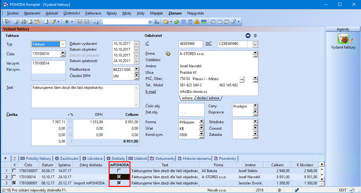361x193 pixels.
Task: Switch to the Položky faktury tab
Action: tap(36, 158)
